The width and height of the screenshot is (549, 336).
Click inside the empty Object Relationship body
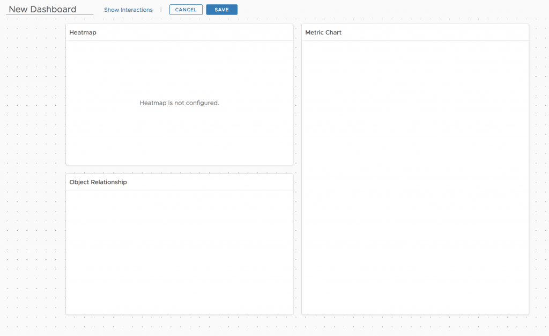coord(179,252)
